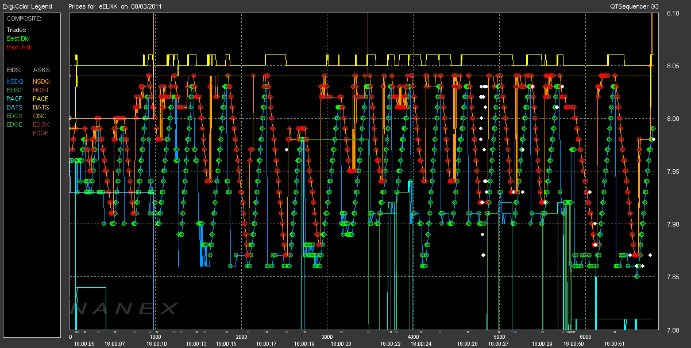Screen dimensions: 691x348
Task: Click the 16:00:24 time label
Action: 421,344
